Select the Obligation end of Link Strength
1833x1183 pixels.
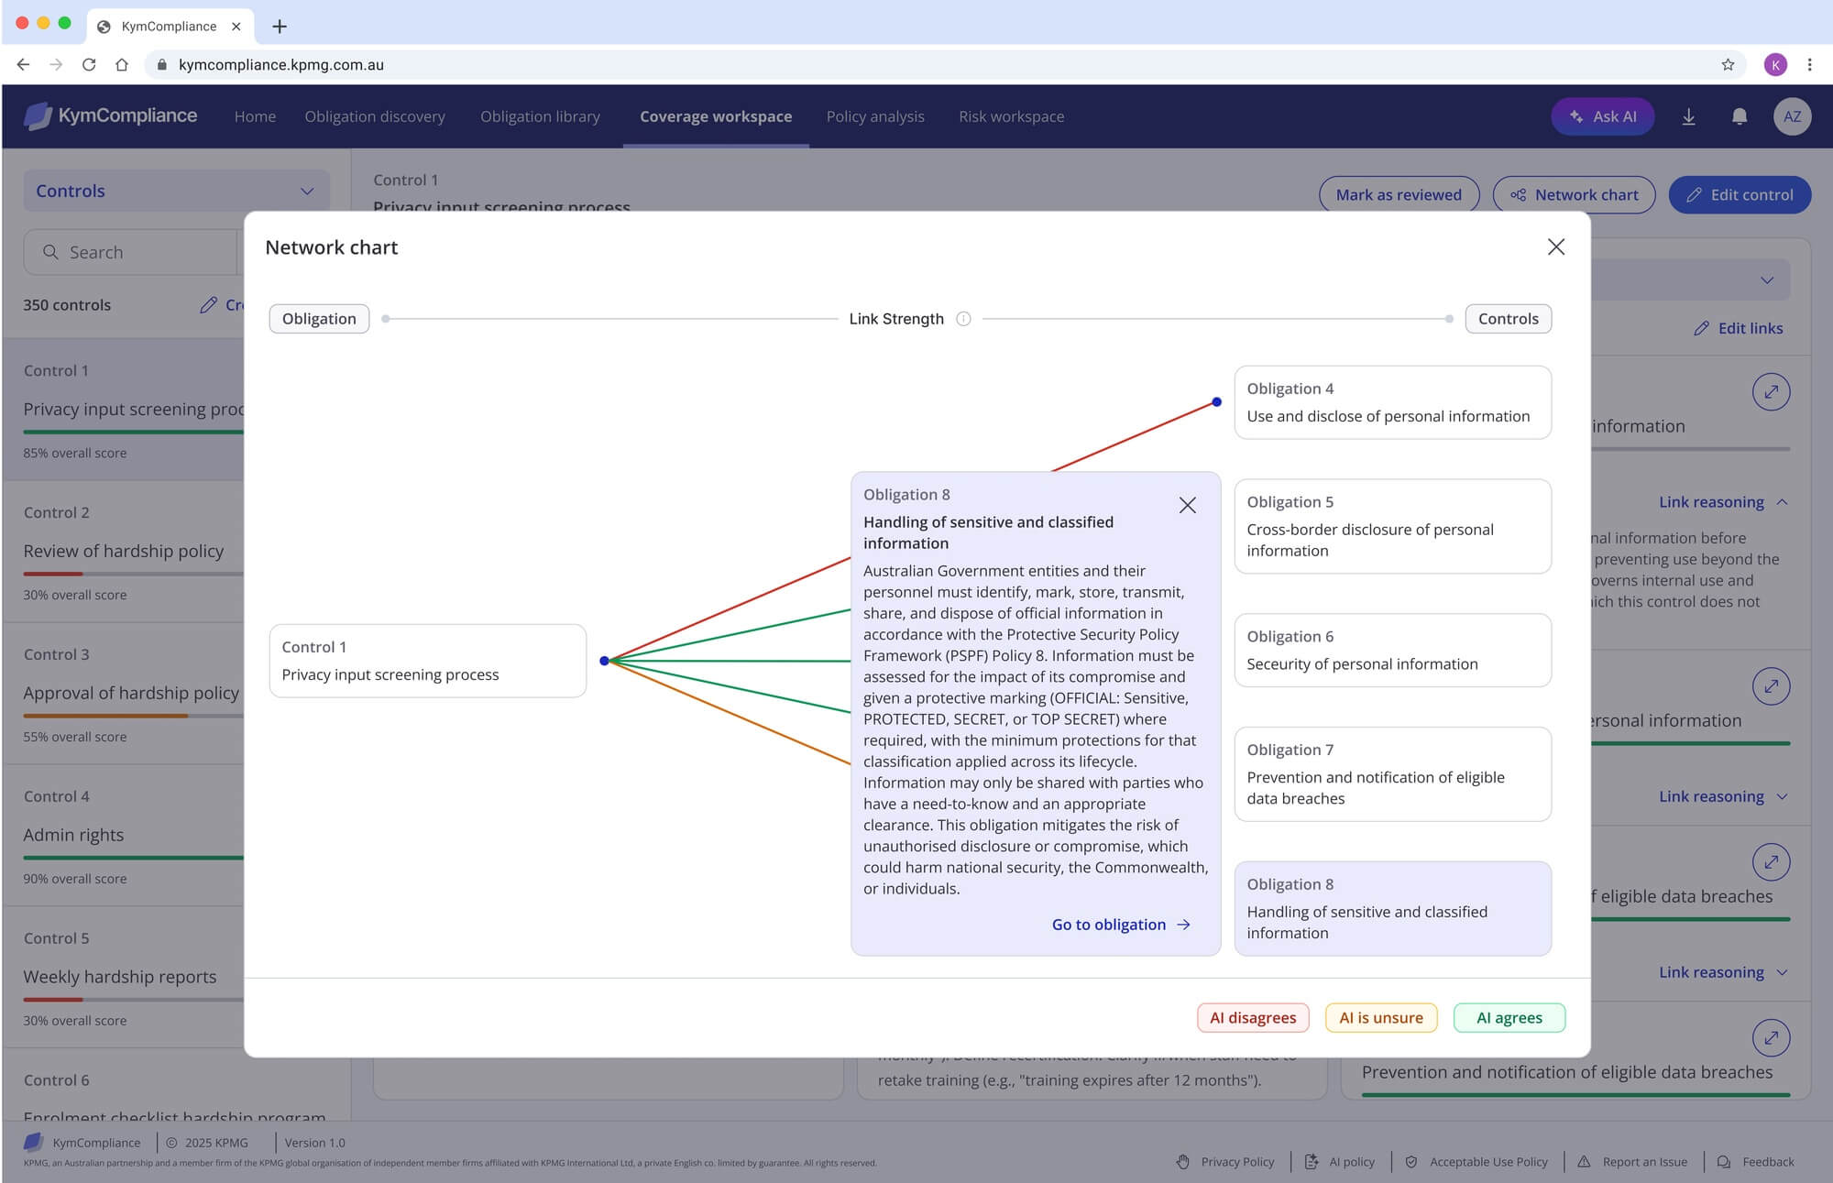[319, 319]
